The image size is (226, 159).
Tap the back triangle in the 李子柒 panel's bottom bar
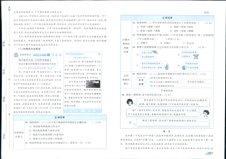(x=76, y=111)
